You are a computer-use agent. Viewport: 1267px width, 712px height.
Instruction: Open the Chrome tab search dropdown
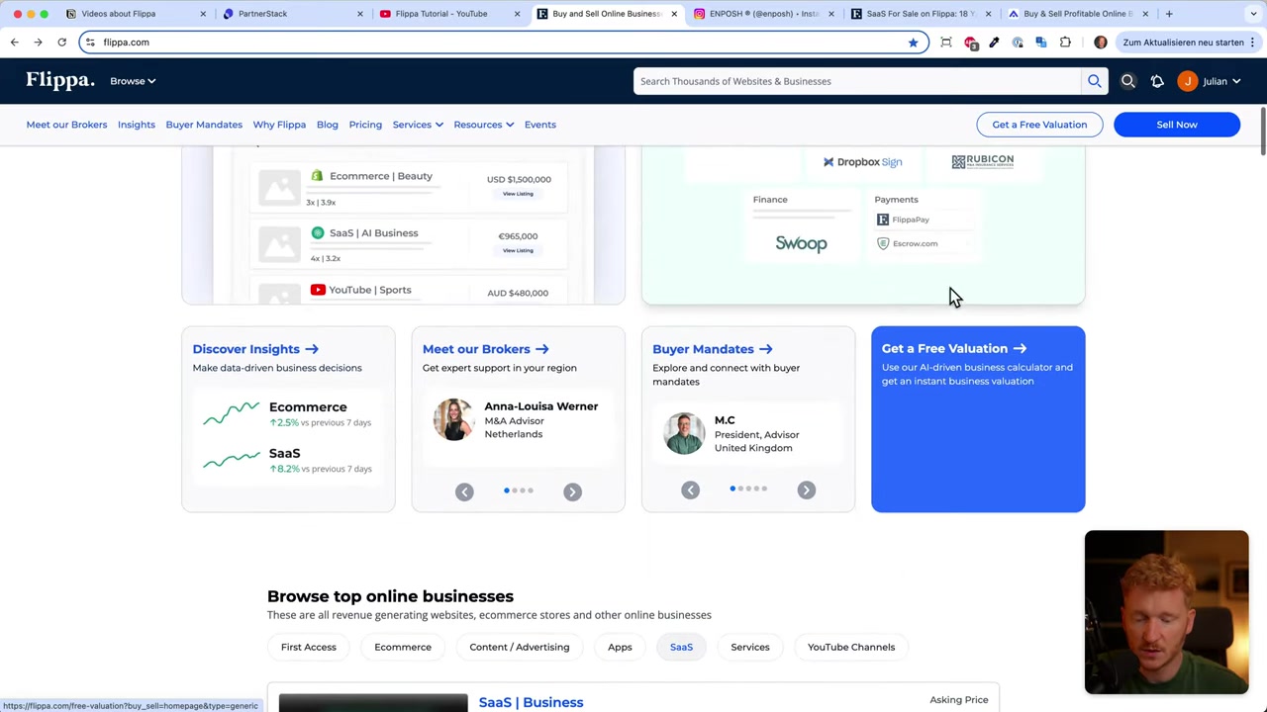point(1251,14)
